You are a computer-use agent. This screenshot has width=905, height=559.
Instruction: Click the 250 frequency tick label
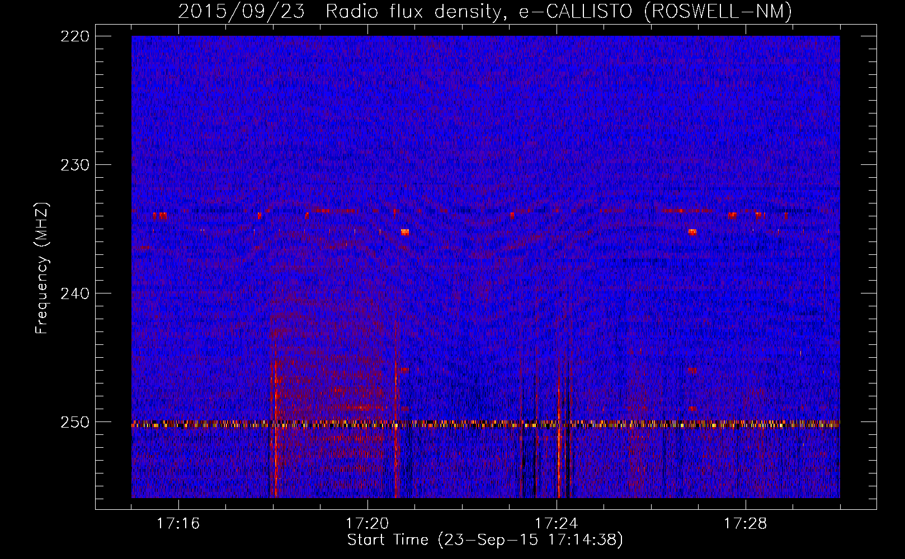74,422
